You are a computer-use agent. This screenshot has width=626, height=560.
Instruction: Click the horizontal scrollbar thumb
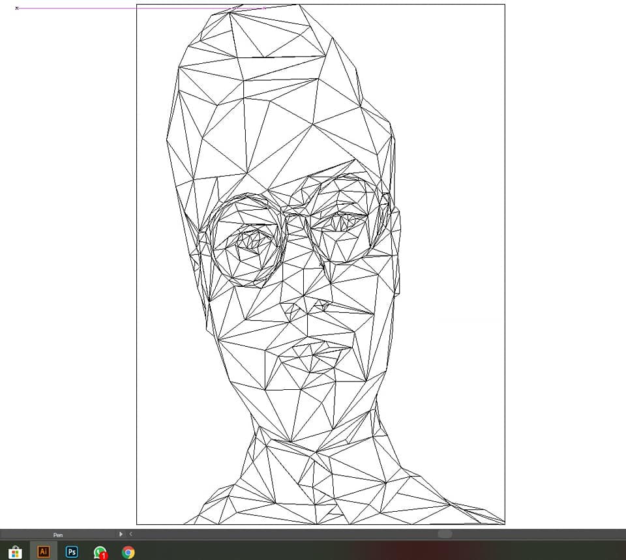tap(445, 534)
